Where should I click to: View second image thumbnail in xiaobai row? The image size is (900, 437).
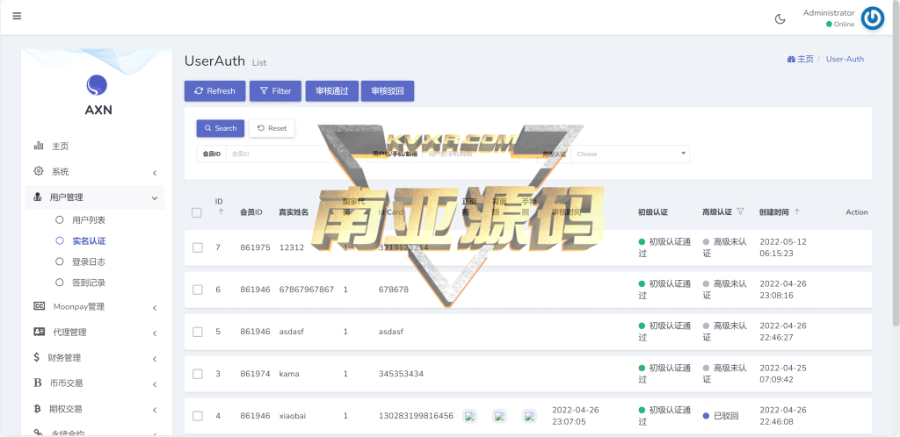(499, 416)
